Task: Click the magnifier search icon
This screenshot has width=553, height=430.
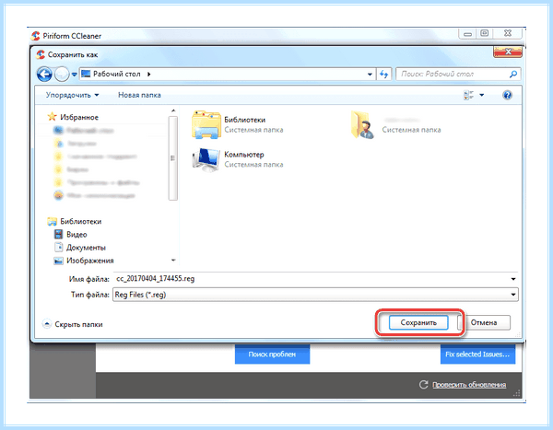Action: tap(513, 74)
